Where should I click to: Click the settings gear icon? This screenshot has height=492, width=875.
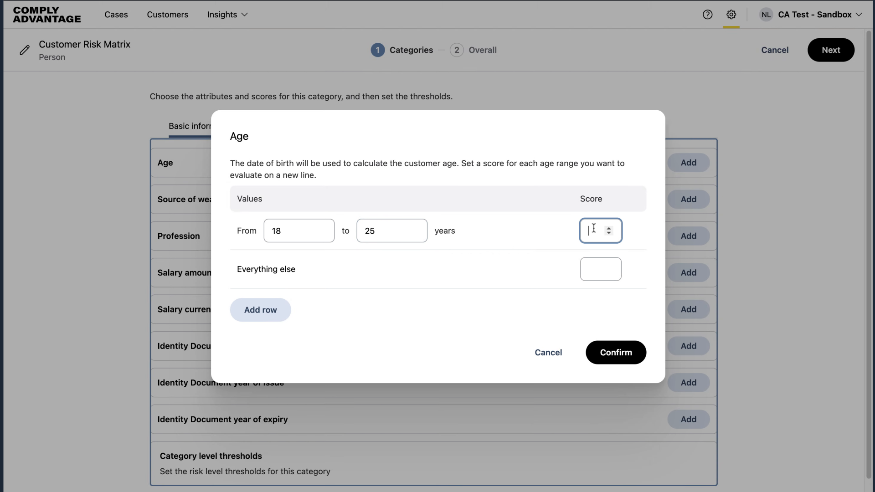tap(731, 15)
